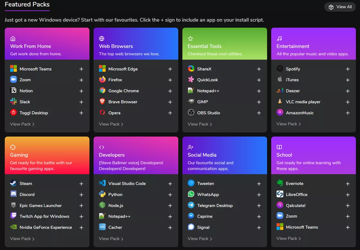Select the Steam logo icon

pos(14,183)
